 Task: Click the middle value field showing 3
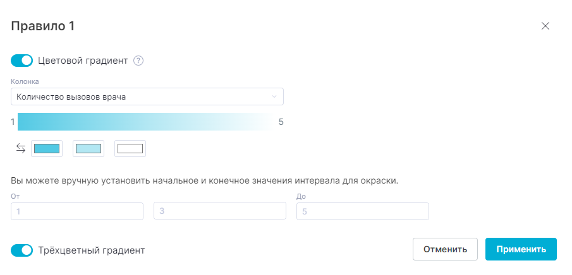coord(220,211)
